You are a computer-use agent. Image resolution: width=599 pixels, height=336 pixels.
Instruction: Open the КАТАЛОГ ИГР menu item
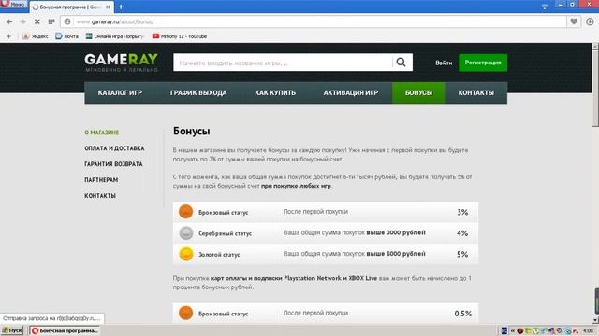tap(120, 93)
